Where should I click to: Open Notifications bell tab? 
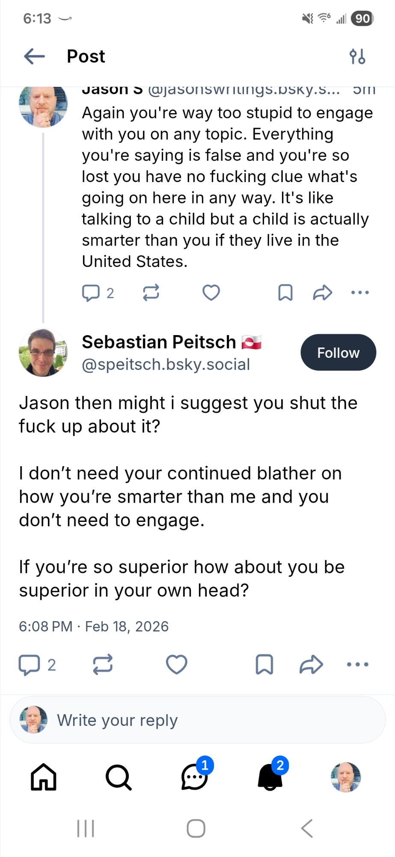(x=270, y=777)
